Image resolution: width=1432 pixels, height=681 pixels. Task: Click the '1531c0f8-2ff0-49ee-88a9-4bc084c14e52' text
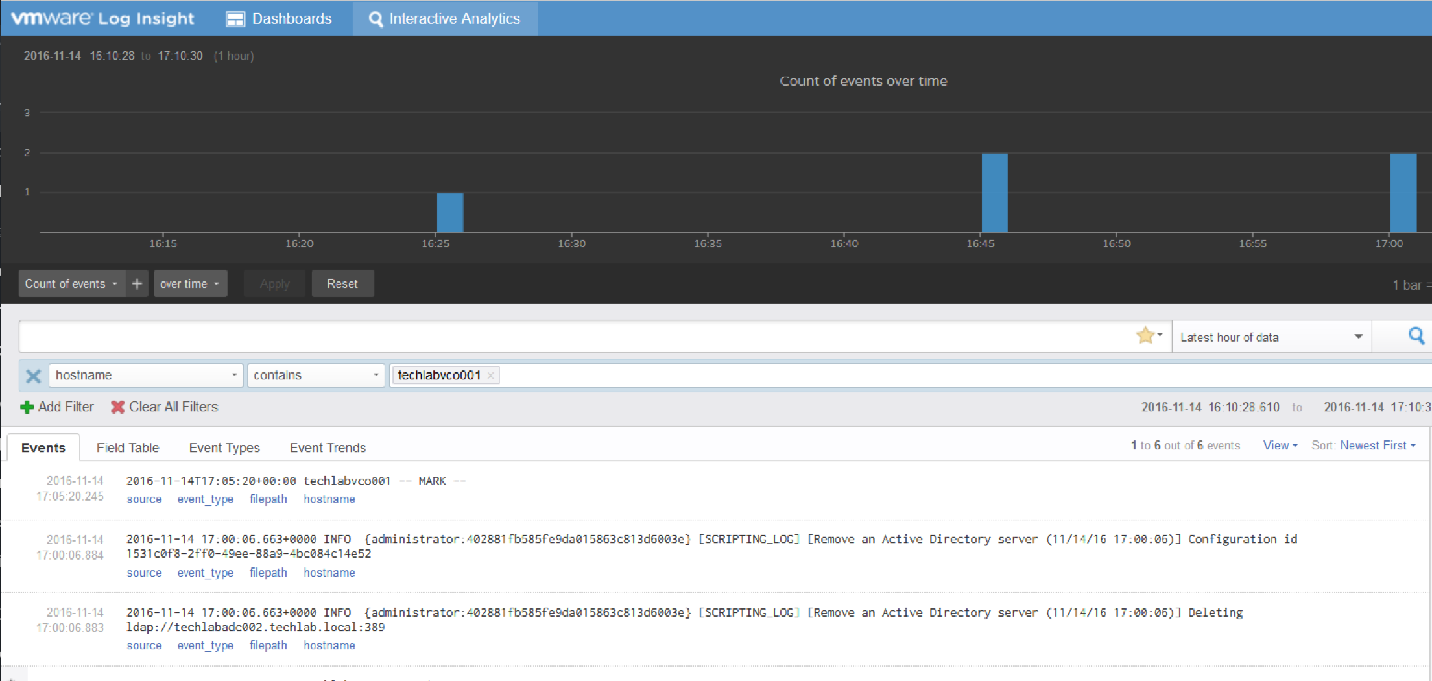pyautogui.click(x=248, y=554)
